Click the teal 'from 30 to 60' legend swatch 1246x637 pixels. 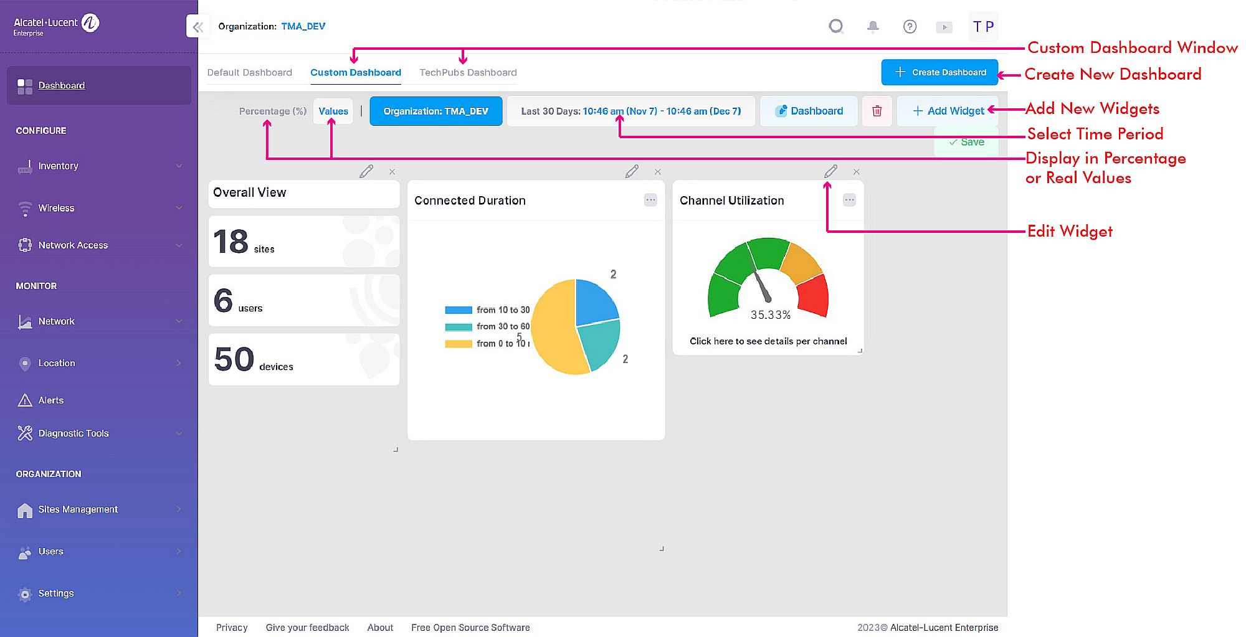click(459, 327)
